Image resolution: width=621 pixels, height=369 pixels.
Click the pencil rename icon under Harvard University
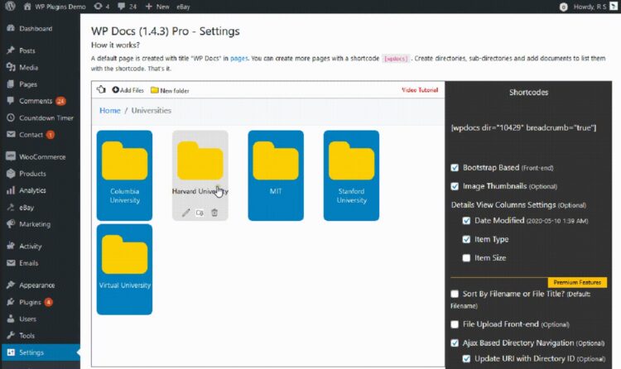185,213
